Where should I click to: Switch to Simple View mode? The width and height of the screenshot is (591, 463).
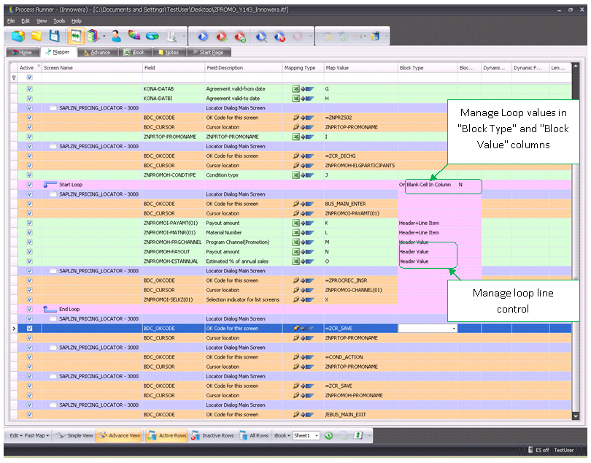pyautogui.click(x=80, y=435)
